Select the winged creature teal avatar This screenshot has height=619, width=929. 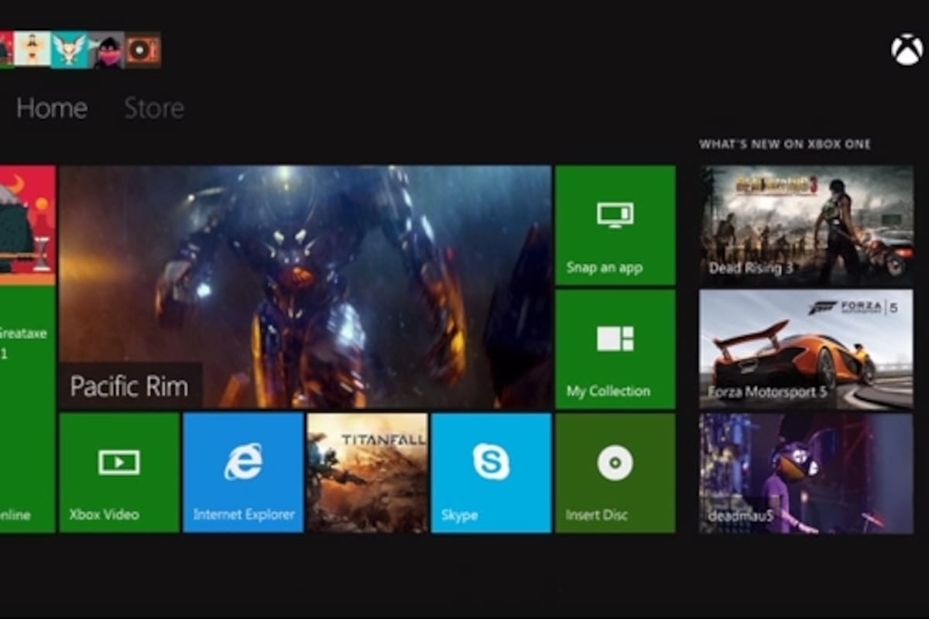pos(70,50)
